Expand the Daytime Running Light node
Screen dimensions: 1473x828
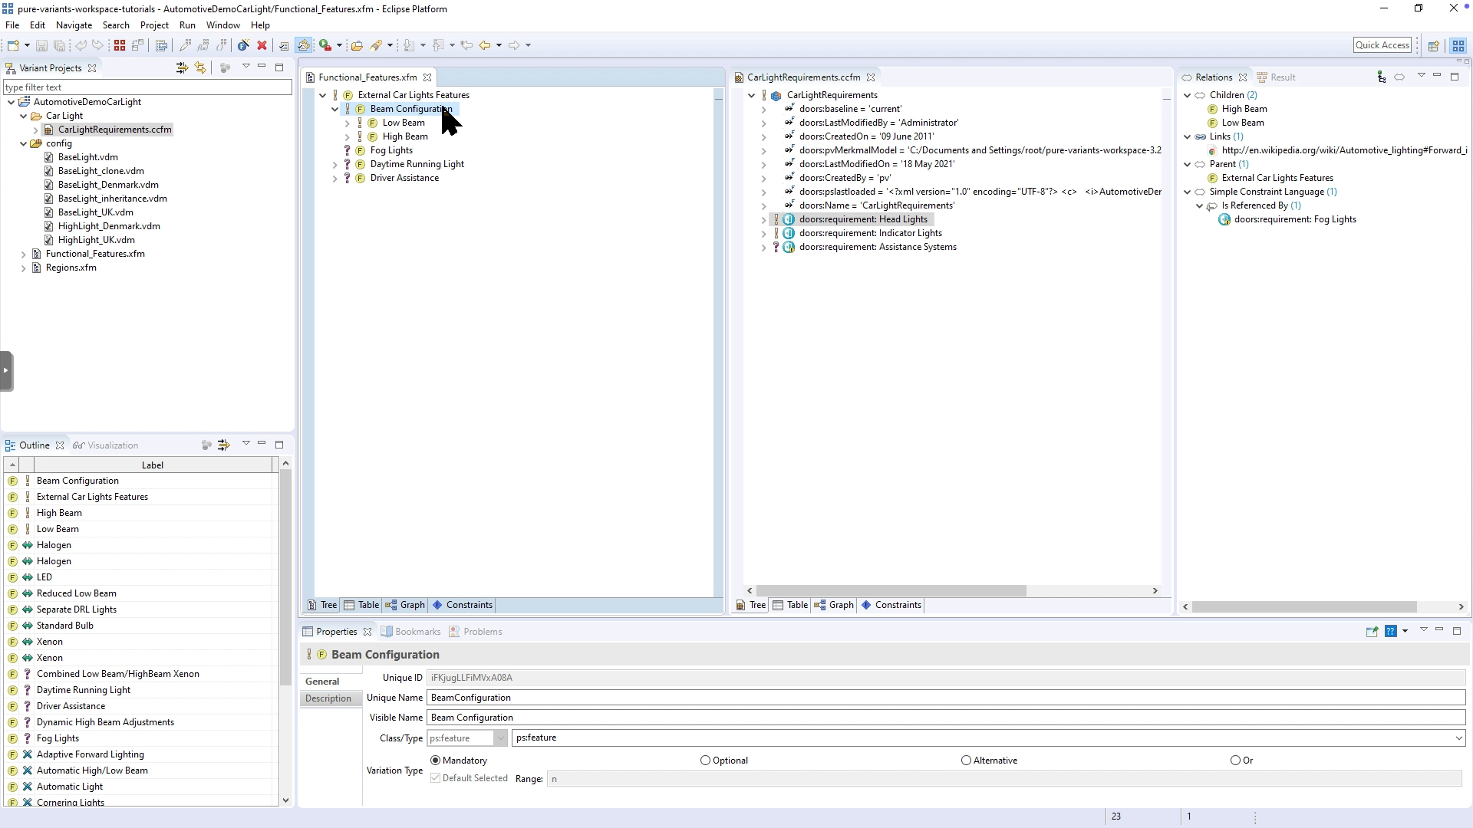click(335, 165)
